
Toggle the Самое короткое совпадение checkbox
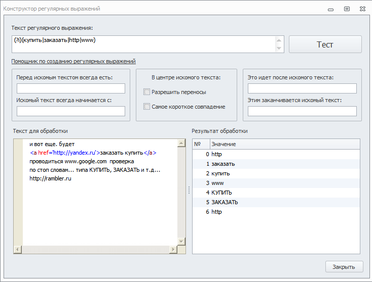[147, 107]
